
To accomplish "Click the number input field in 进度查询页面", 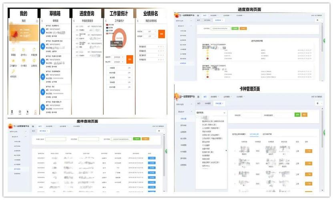I will (220, 28).
